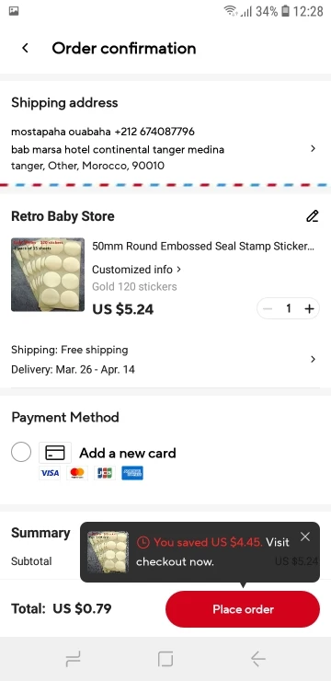Expand shipping and delivery options chevron
Viewport: 331px width, 681px height.
[x=313, y=359]
